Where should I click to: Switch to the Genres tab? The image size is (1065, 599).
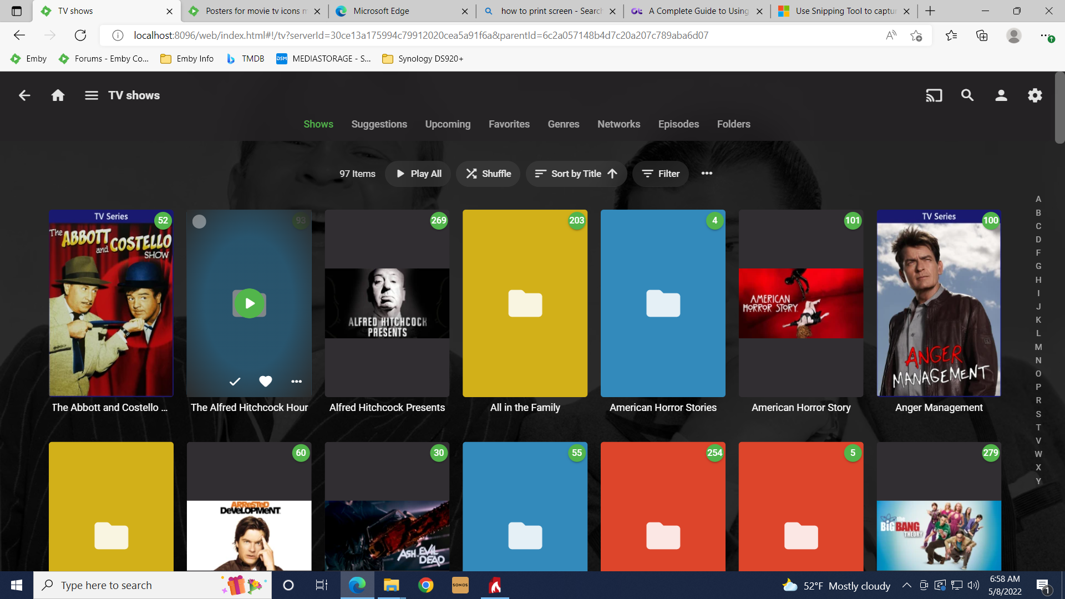tap(563, 124)
